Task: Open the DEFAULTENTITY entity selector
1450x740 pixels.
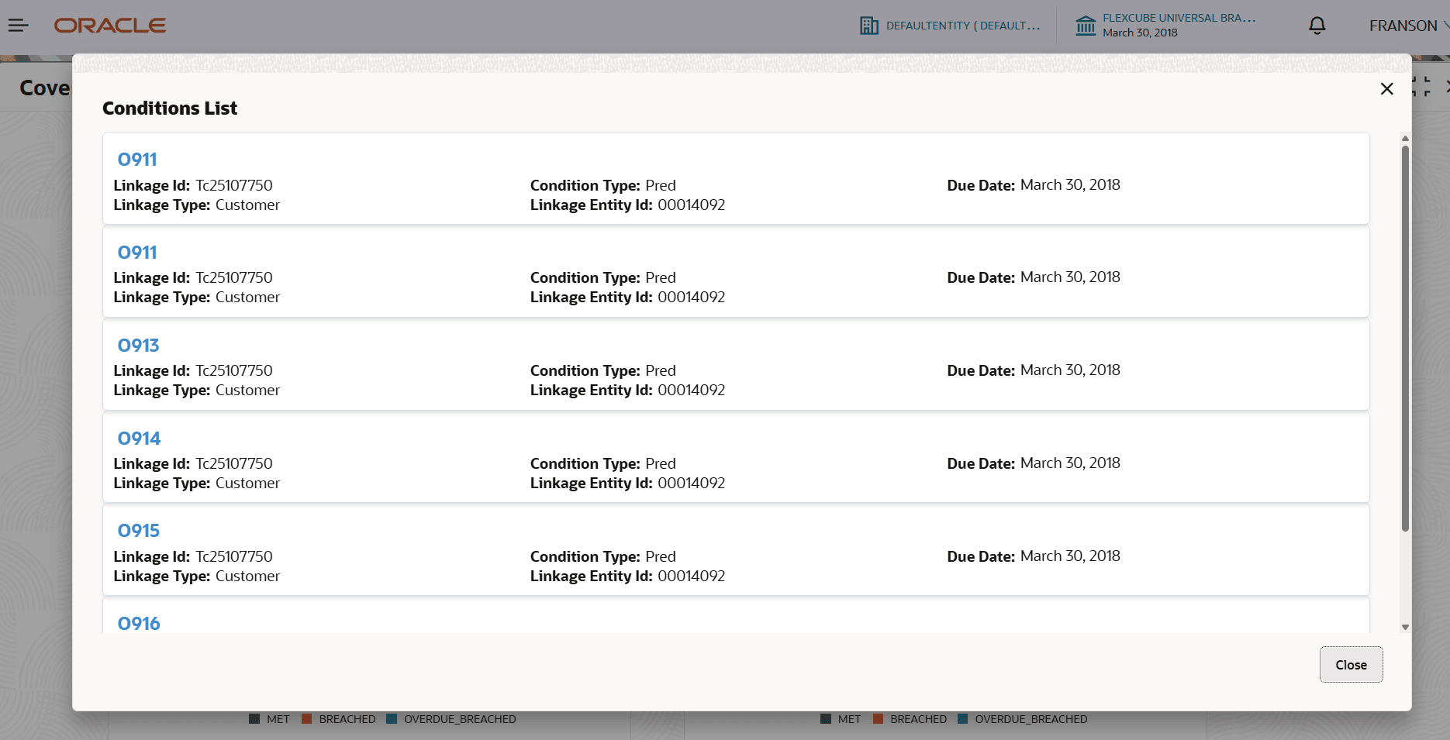Action: tap(962, 26)
